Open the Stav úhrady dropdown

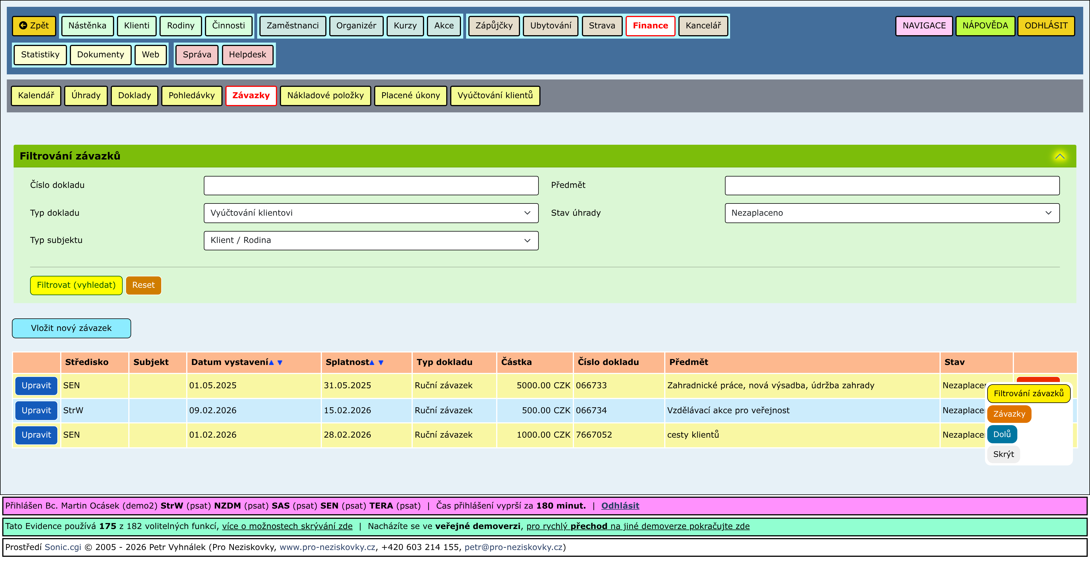[892, 213]
